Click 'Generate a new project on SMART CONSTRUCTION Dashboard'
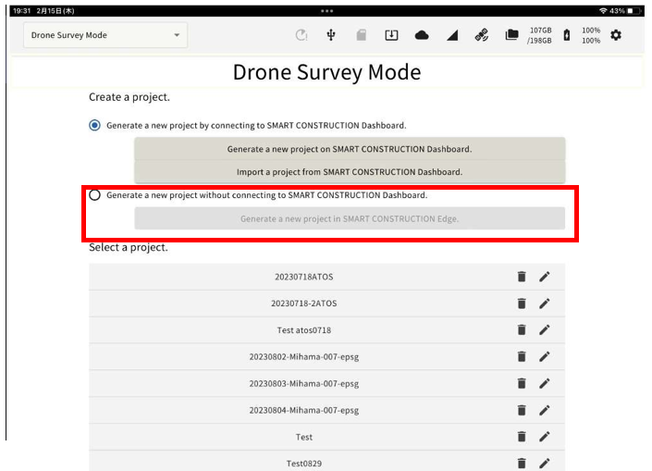Viewport: 652px width, 471px height. pos(350,149)
